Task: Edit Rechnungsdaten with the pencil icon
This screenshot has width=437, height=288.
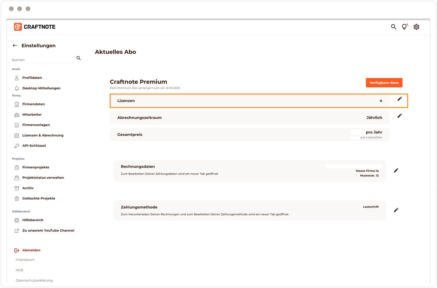Action: pyautogui.click(x=396, y=171)
